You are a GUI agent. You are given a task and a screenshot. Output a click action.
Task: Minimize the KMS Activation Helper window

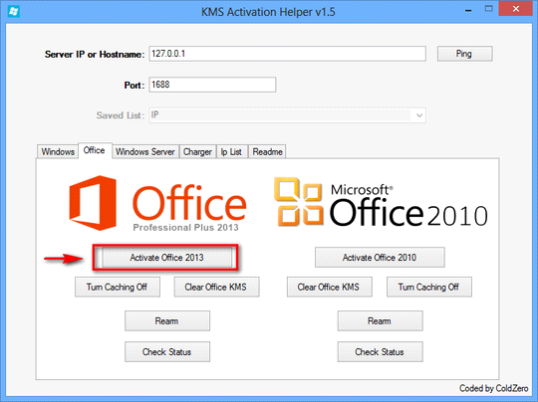[468, 10]
